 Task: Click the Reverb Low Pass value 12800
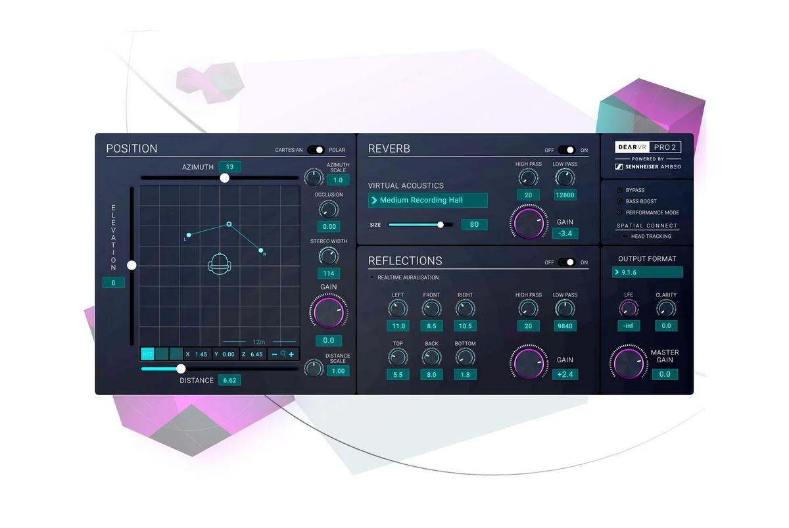tap(565, 195)
